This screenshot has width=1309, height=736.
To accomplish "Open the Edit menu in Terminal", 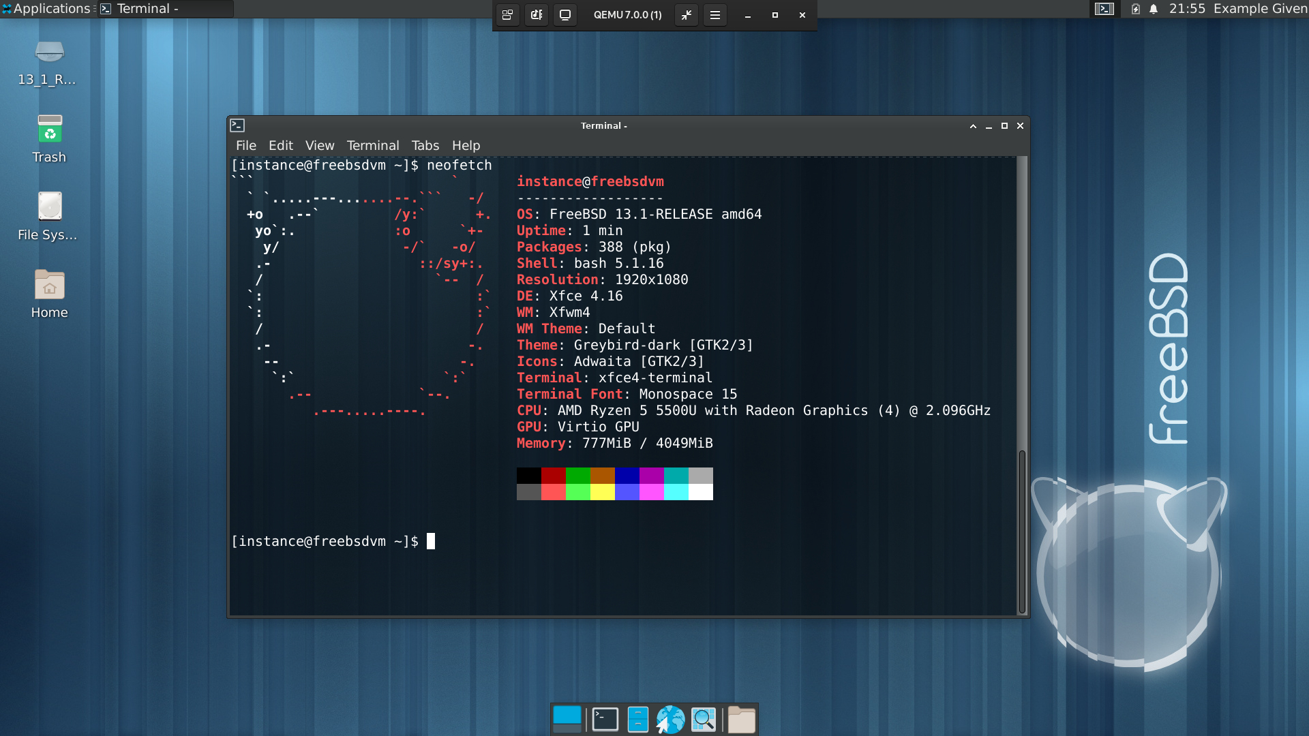I will (280, 145).
